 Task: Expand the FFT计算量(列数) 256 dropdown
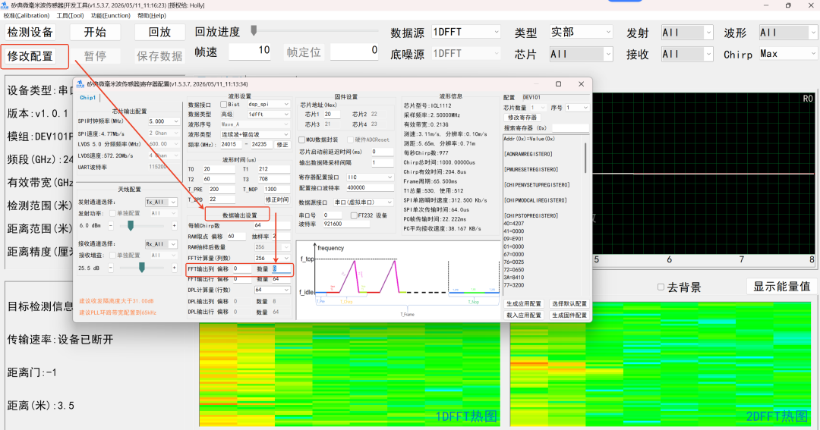click(x=272, y=258)
